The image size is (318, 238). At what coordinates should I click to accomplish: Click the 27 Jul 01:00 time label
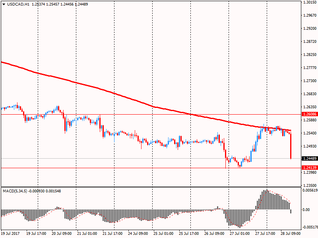[x=240, y=233]
